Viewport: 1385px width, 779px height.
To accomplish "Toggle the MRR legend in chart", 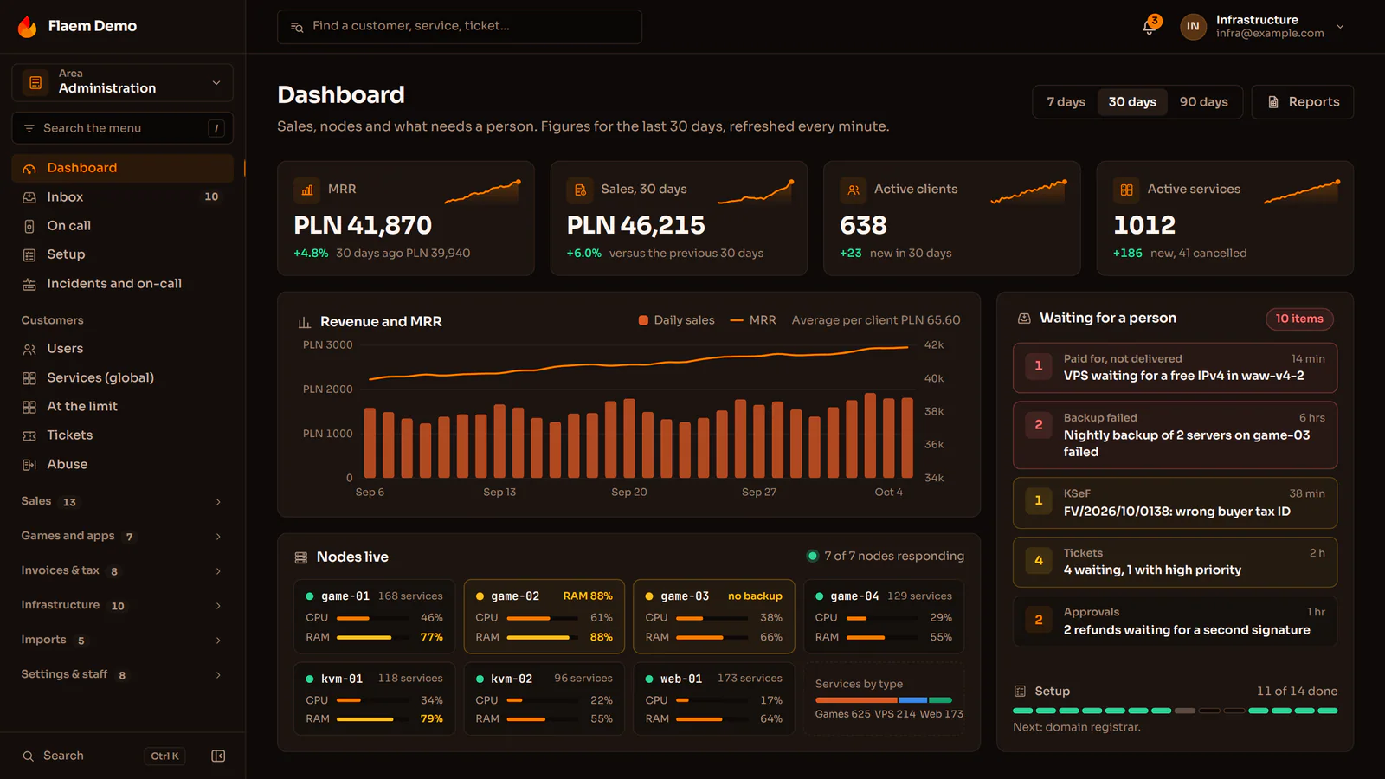I will tap(753, 320).
